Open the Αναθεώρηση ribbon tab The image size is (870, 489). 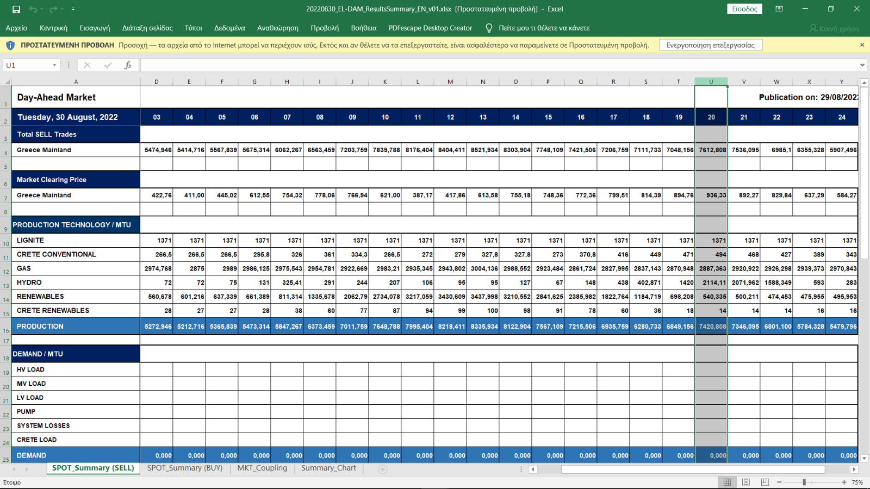278,28
